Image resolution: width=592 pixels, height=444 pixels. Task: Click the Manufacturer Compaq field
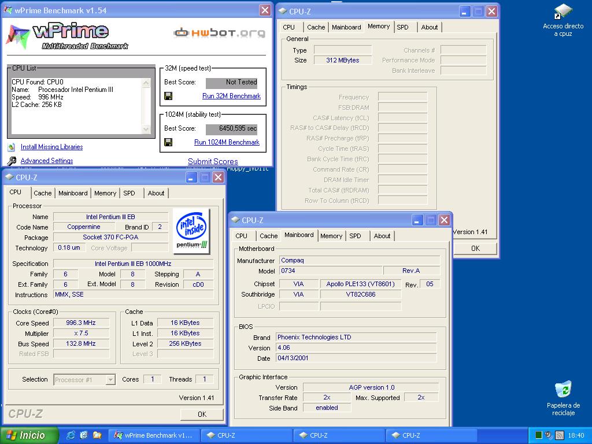click(360, 261)
